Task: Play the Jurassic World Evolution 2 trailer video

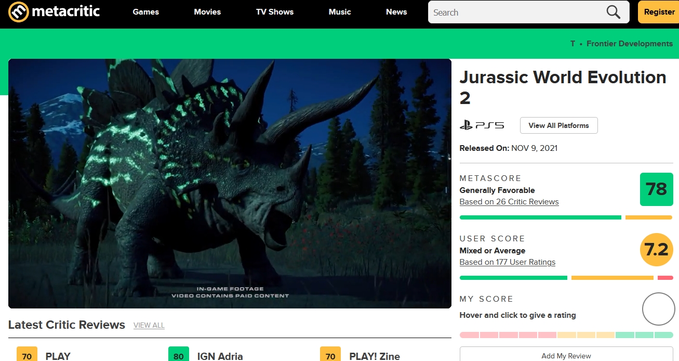Action: (x=230, y=184)
